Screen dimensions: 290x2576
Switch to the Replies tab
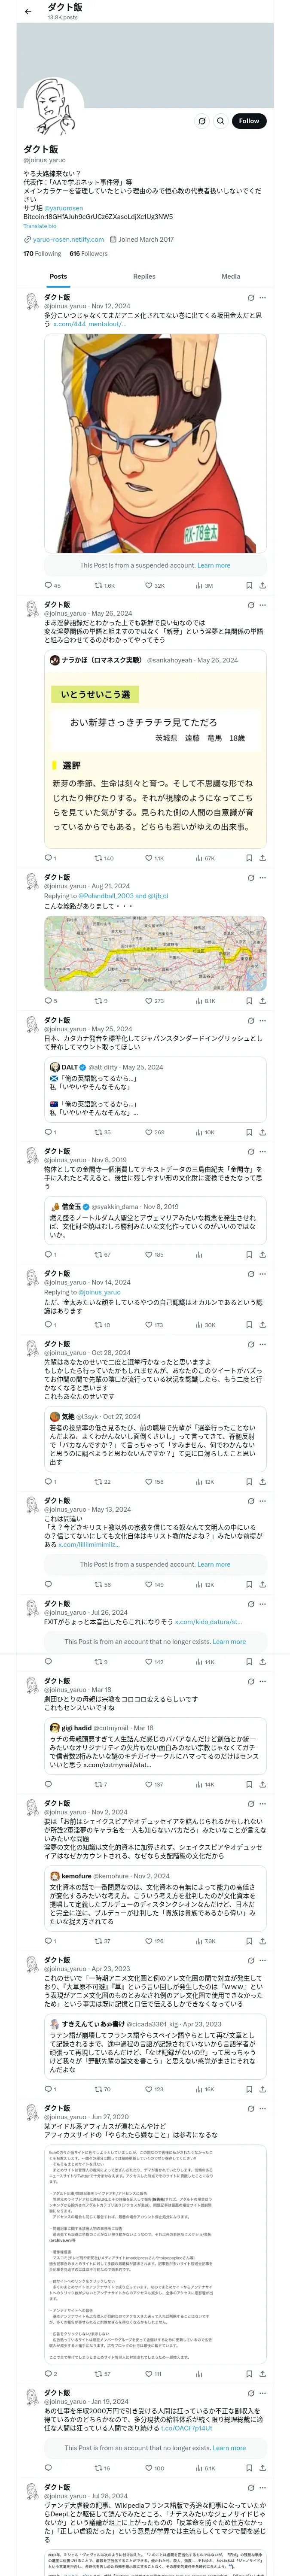[144, 276]
